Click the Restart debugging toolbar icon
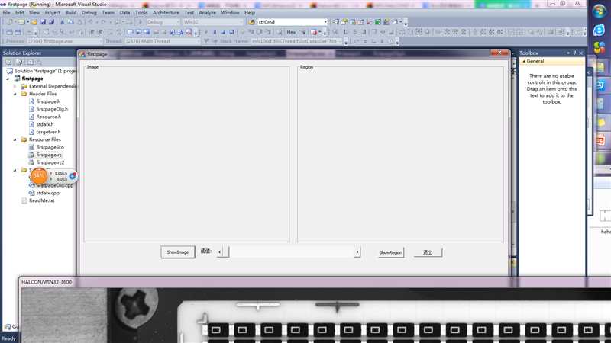This screenshot has height=343, width=611. 232,32
